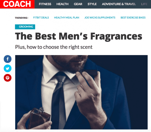The image size is (151, 132).
Task: Click the Grooming category tag
Action: coord(25,27)
